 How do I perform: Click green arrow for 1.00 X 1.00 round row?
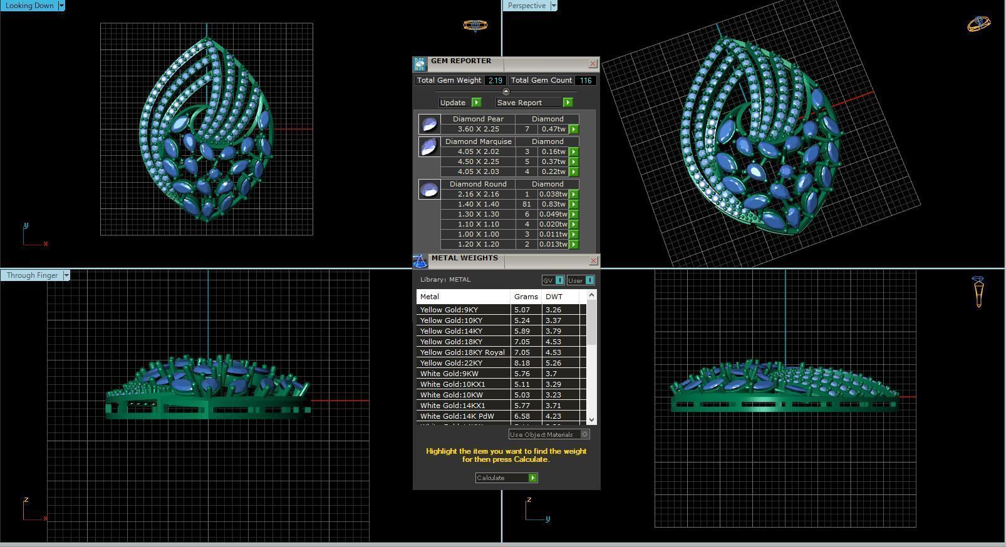pyautogui.click(x=573, y=234)
